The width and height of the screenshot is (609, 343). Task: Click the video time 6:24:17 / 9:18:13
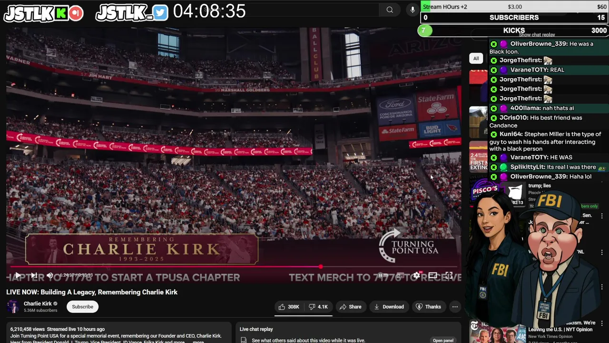coord(76,275)
